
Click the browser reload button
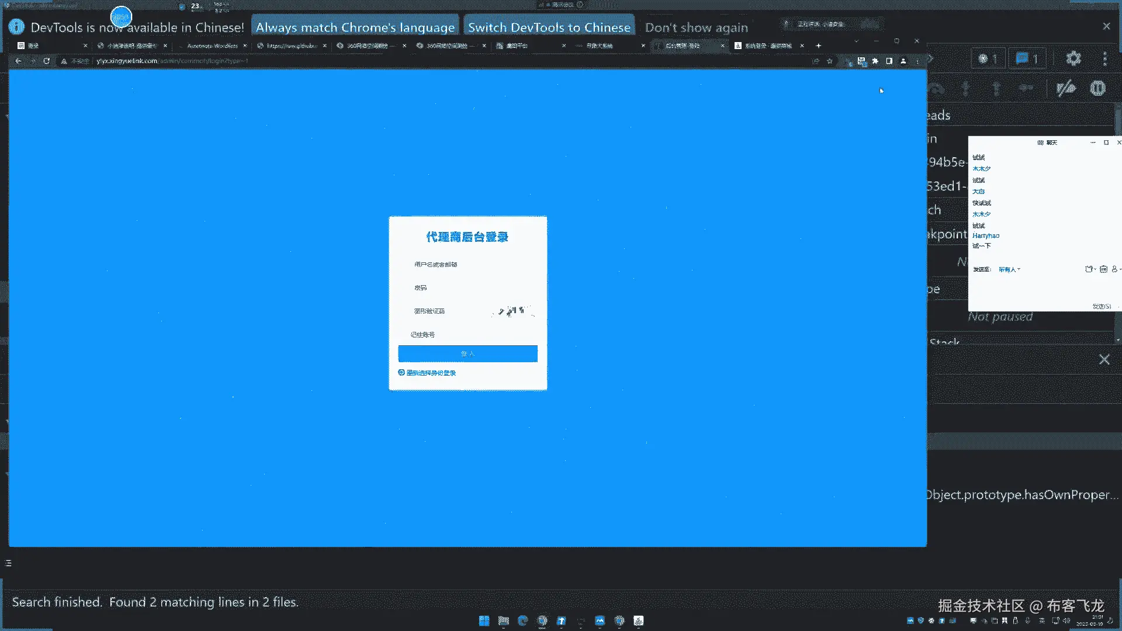[x=46, y=61]
